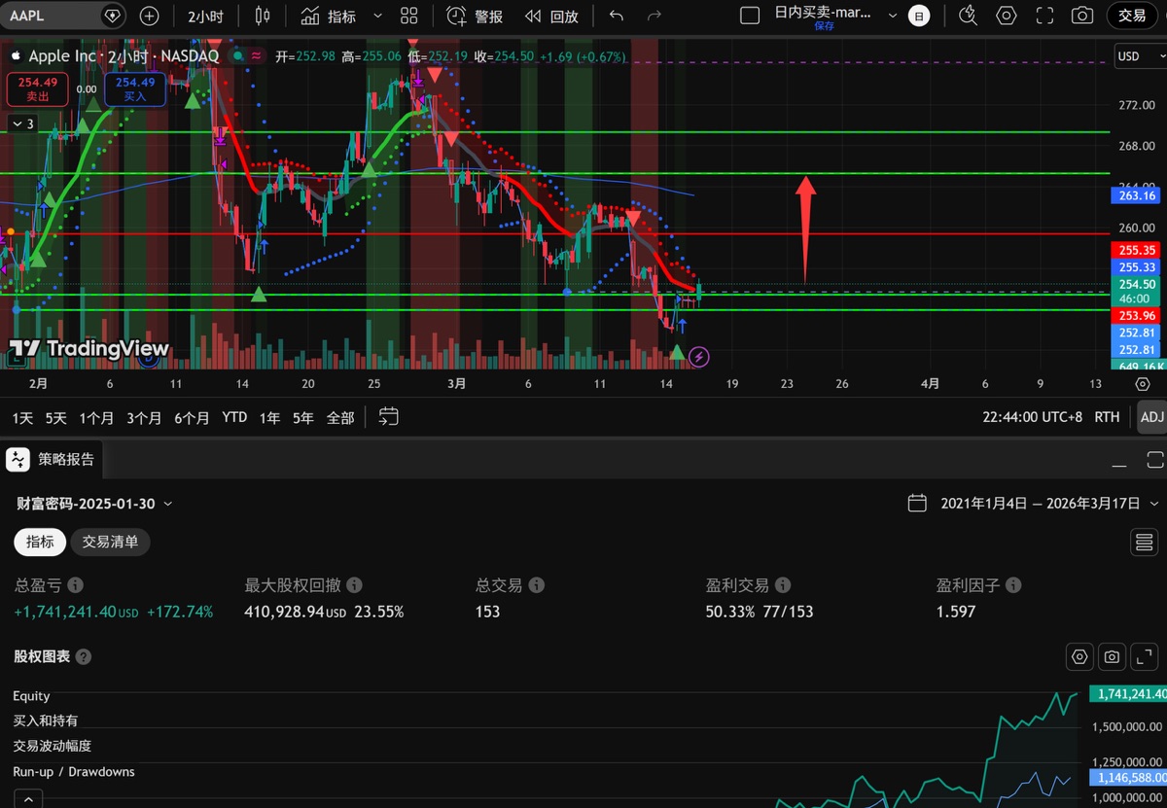Toggle RTH trading session setting
The height and width of the screenshot is (808, 1167).
point(1107,417)
